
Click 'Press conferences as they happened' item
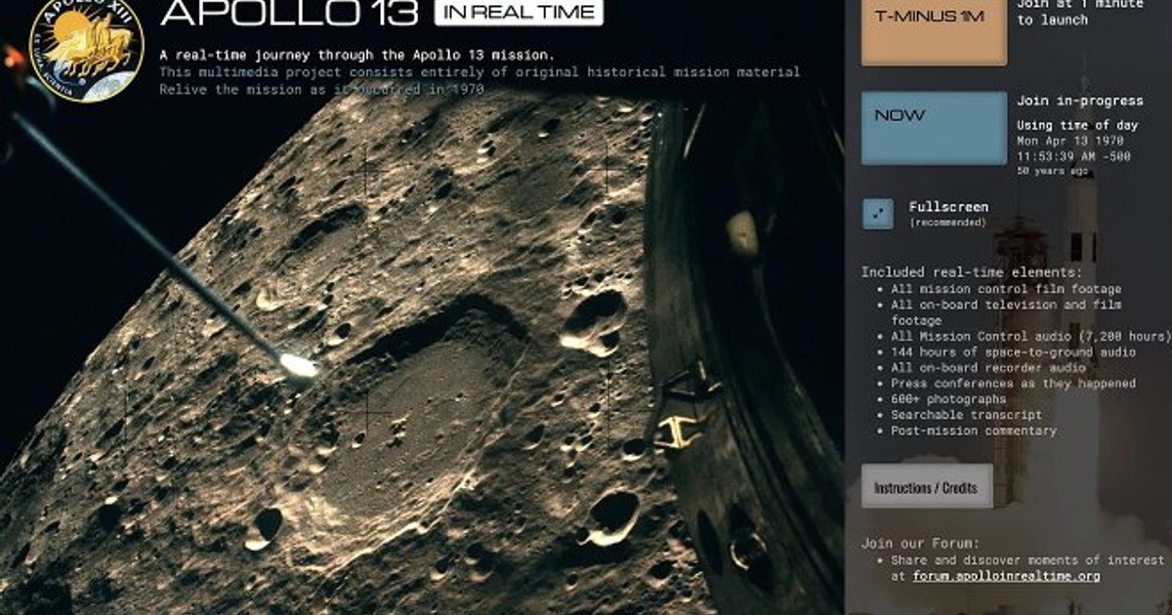click(1013, 384)
